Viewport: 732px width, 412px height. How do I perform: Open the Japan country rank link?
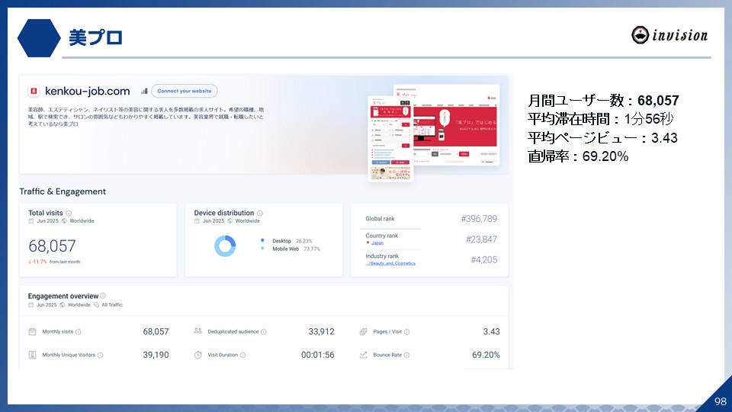pyautogui.click(x=377, y=243)
